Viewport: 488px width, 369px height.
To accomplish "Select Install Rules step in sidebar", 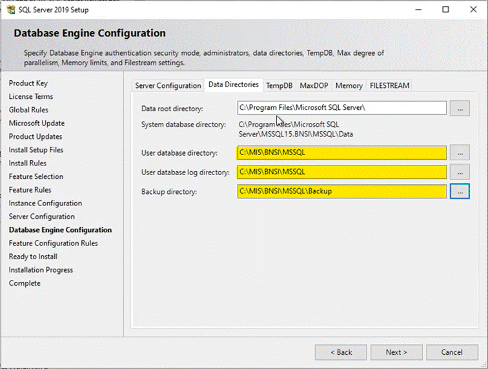I will click(x=27, y=163).
